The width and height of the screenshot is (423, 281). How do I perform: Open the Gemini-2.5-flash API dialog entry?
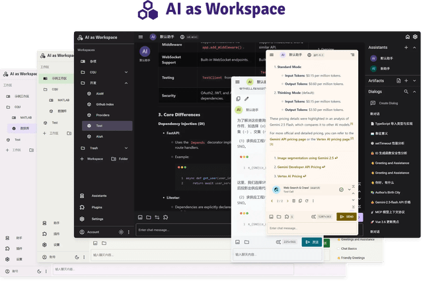391,202
